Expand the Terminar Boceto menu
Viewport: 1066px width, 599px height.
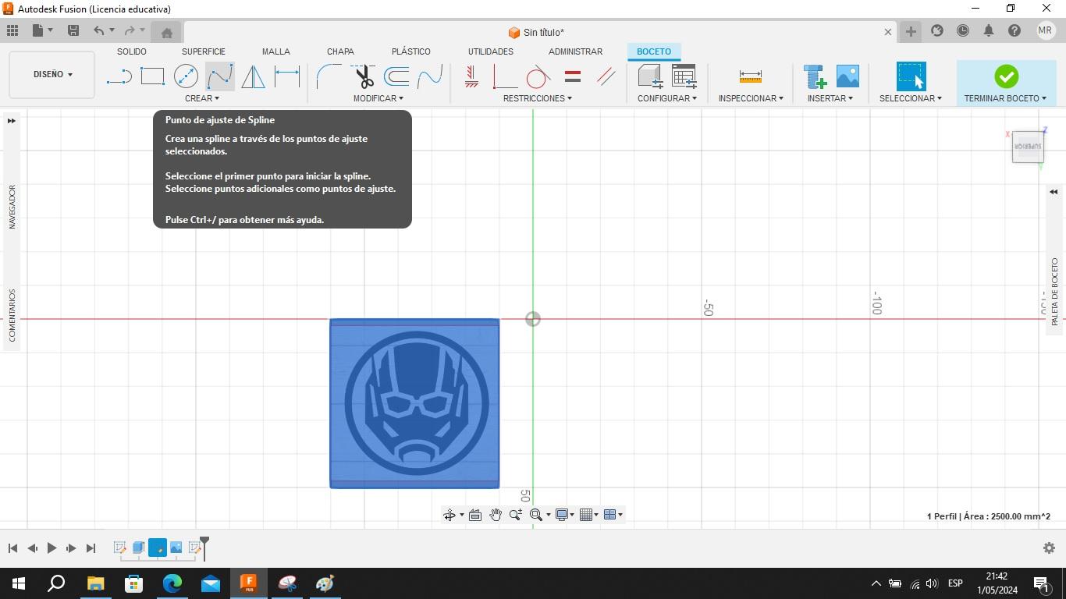pyautogui.click(x=1005, y=98)
